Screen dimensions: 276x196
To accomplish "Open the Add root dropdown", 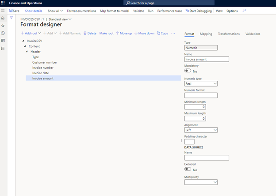I will pos(31,34).
